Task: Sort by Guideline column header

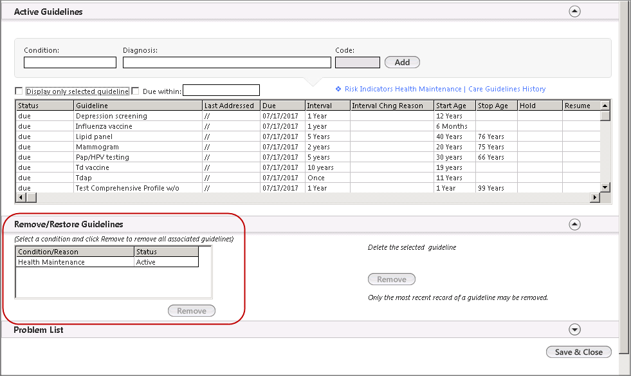Action: pyautogui.click(x=138, y=106)
